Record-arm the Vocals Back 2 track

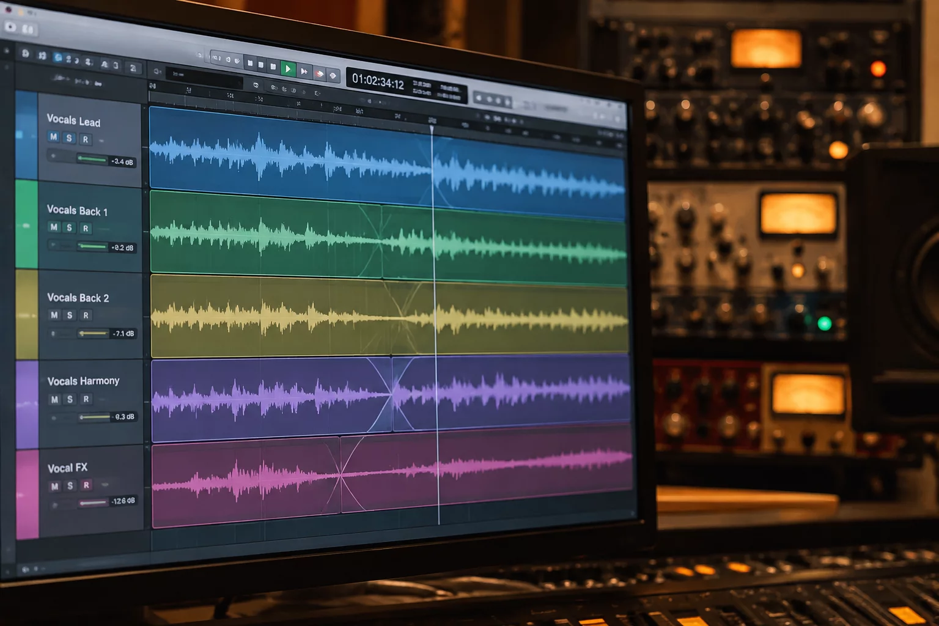[x=86, y=315]
